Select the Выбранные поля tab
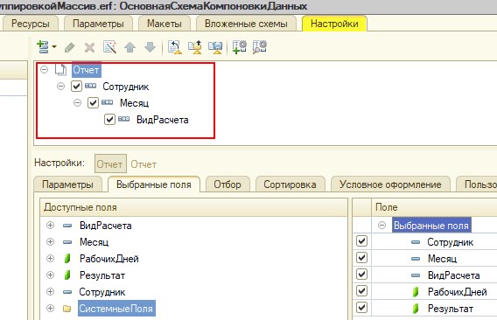The height and width of the screenshot is (320, 497). [x=154, y=184]
